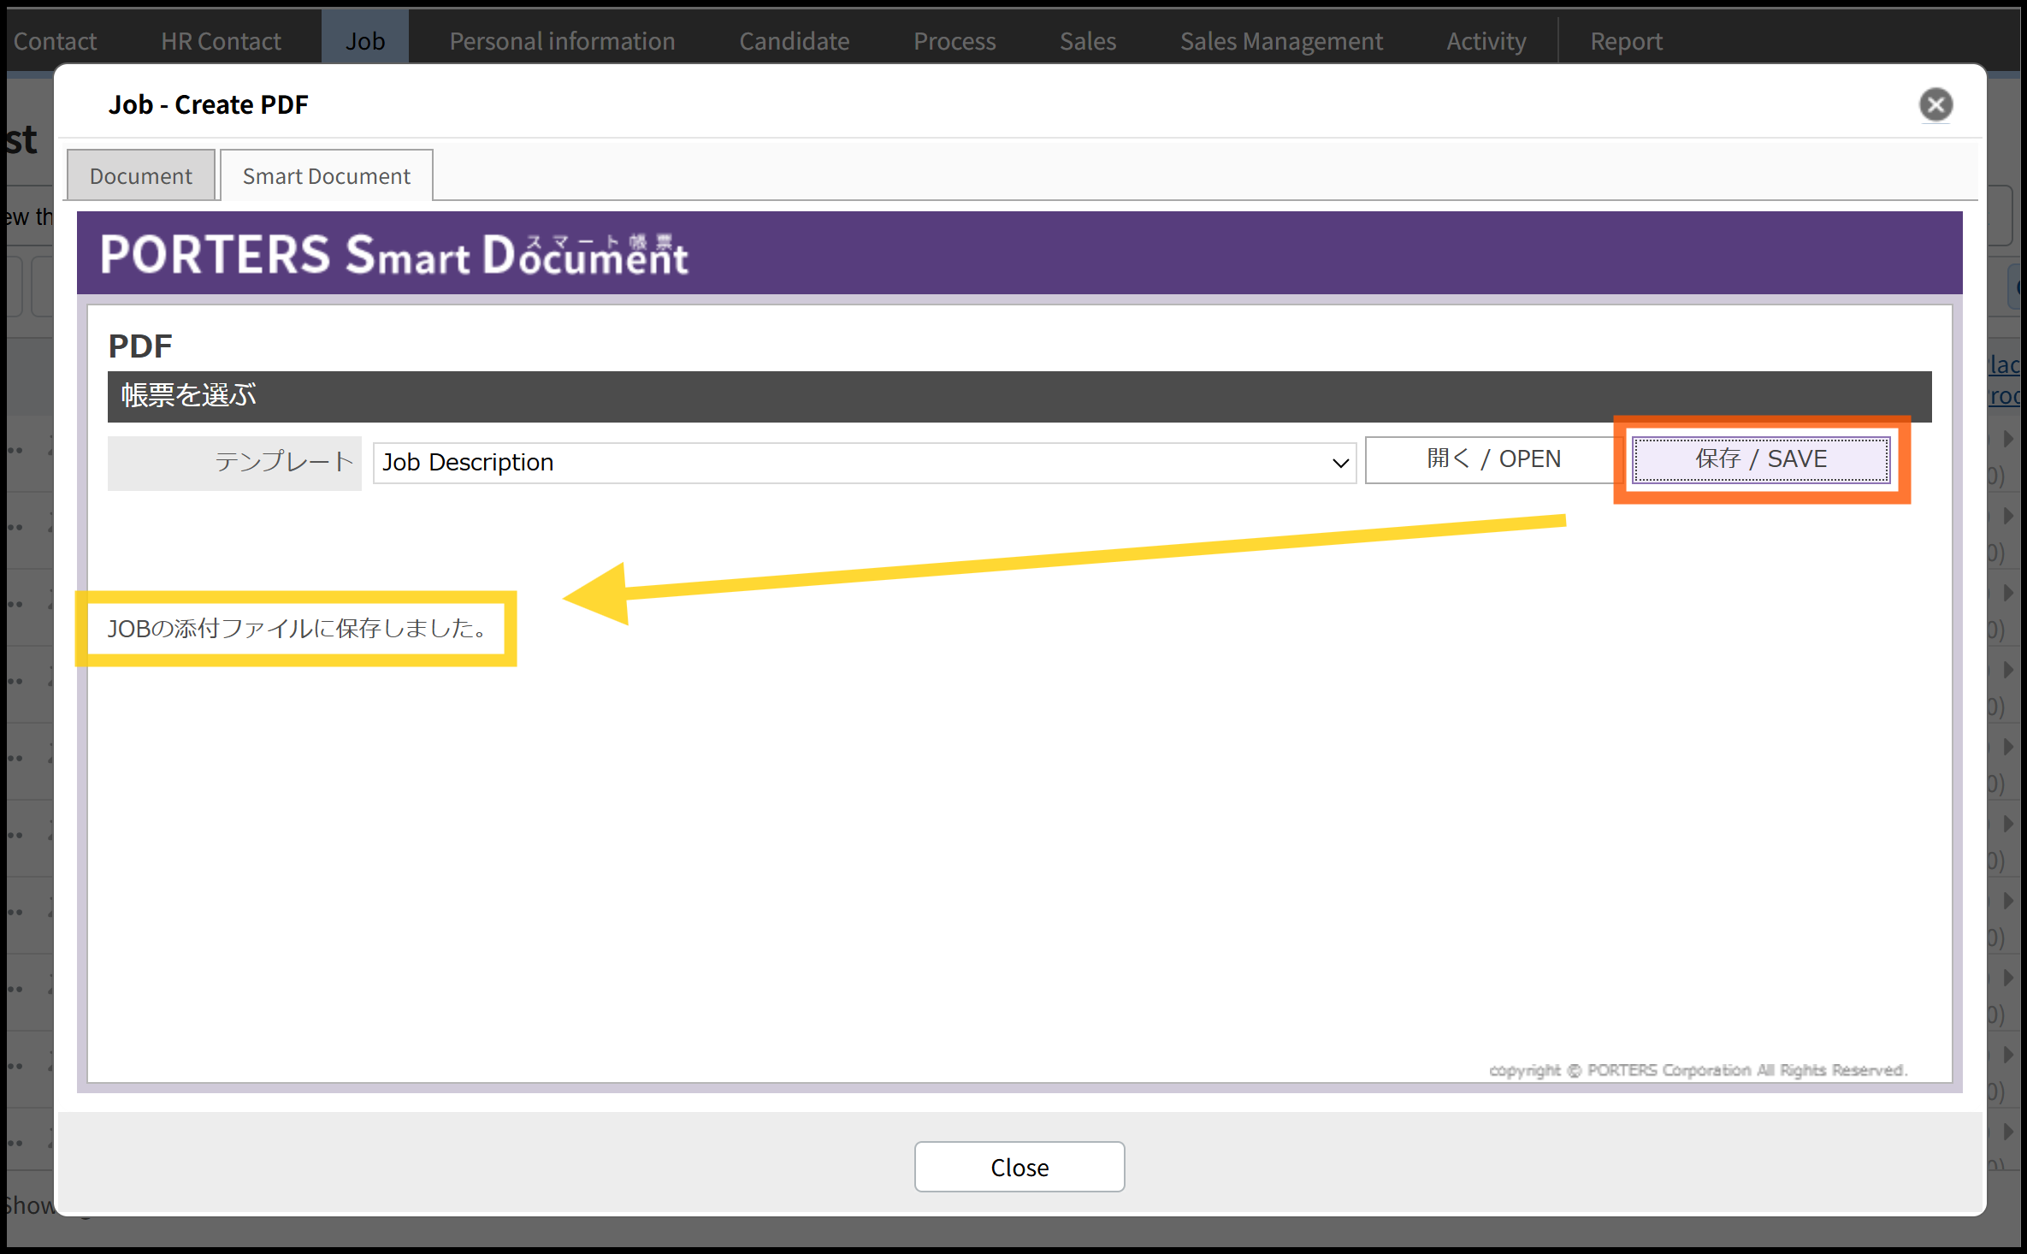Click the PDF heading text
The height and width of the screenshot is (1254, 2027).
tap(140, 346)
